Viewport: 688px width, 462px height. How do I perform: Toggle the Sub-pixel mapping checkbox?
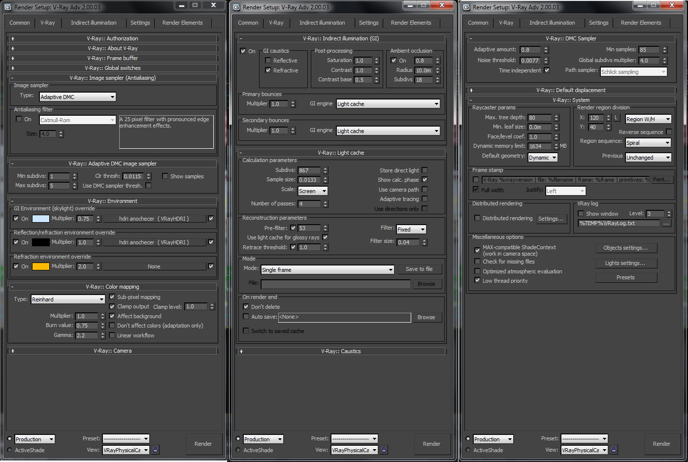click(x=112, y=297)
